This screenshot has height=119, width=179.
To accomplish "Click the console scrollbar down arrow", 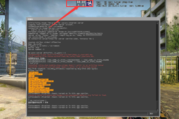I will coord(157,110).
